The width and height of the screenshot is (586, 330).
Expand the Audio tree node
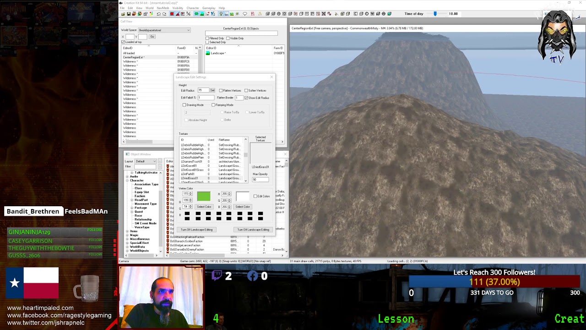pyautogui.click(x=127, y=176)
